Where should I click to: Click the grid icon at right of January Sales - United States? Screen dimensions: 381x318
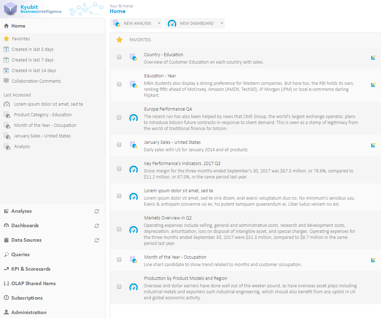pos(373,146)
